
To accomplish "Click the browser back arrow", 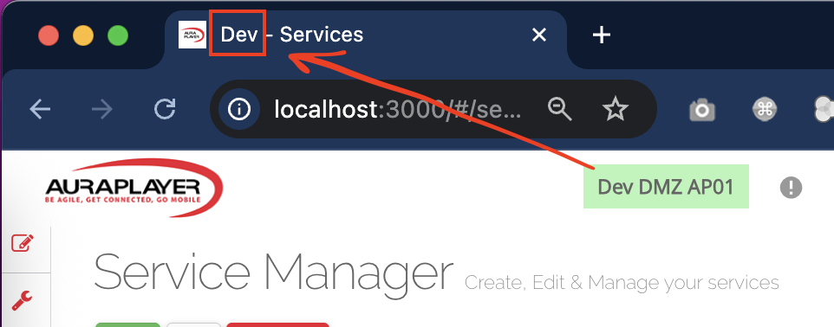I will (40, 109).
